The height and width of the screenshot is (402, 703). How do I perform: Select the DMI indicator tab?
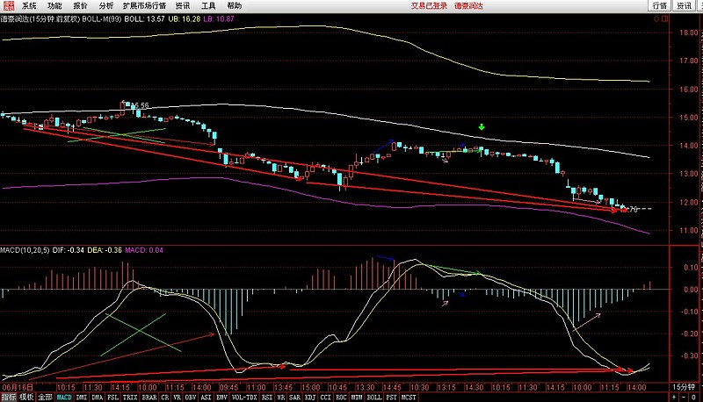click(82, 397)
